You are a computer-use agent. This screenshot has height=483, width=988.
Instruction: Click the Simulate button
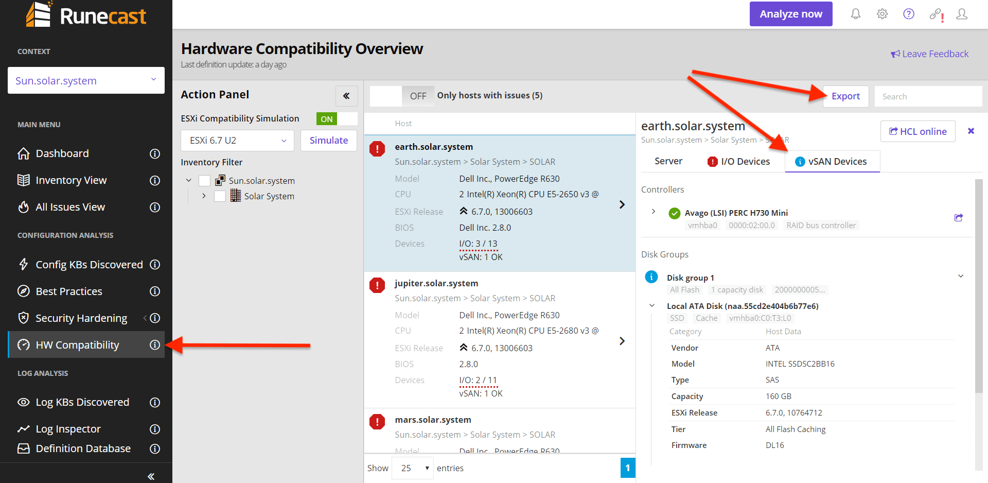pos(329,141)
